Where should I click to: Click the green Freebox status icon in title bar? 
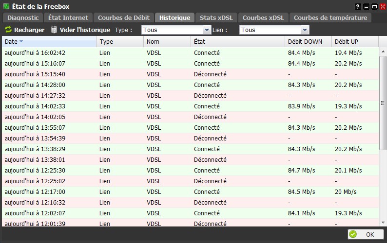(6, 6)
